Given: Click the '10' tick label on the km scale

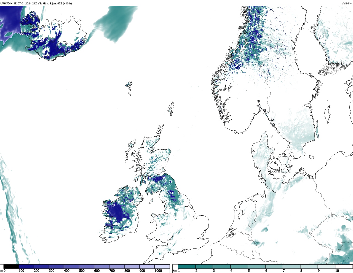Looking at the screenshot, I should click(337, 271).
